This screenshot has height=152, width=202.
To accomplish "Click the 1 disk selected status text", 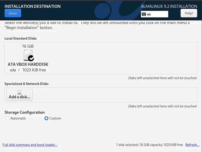I will (x=150, y=145).
